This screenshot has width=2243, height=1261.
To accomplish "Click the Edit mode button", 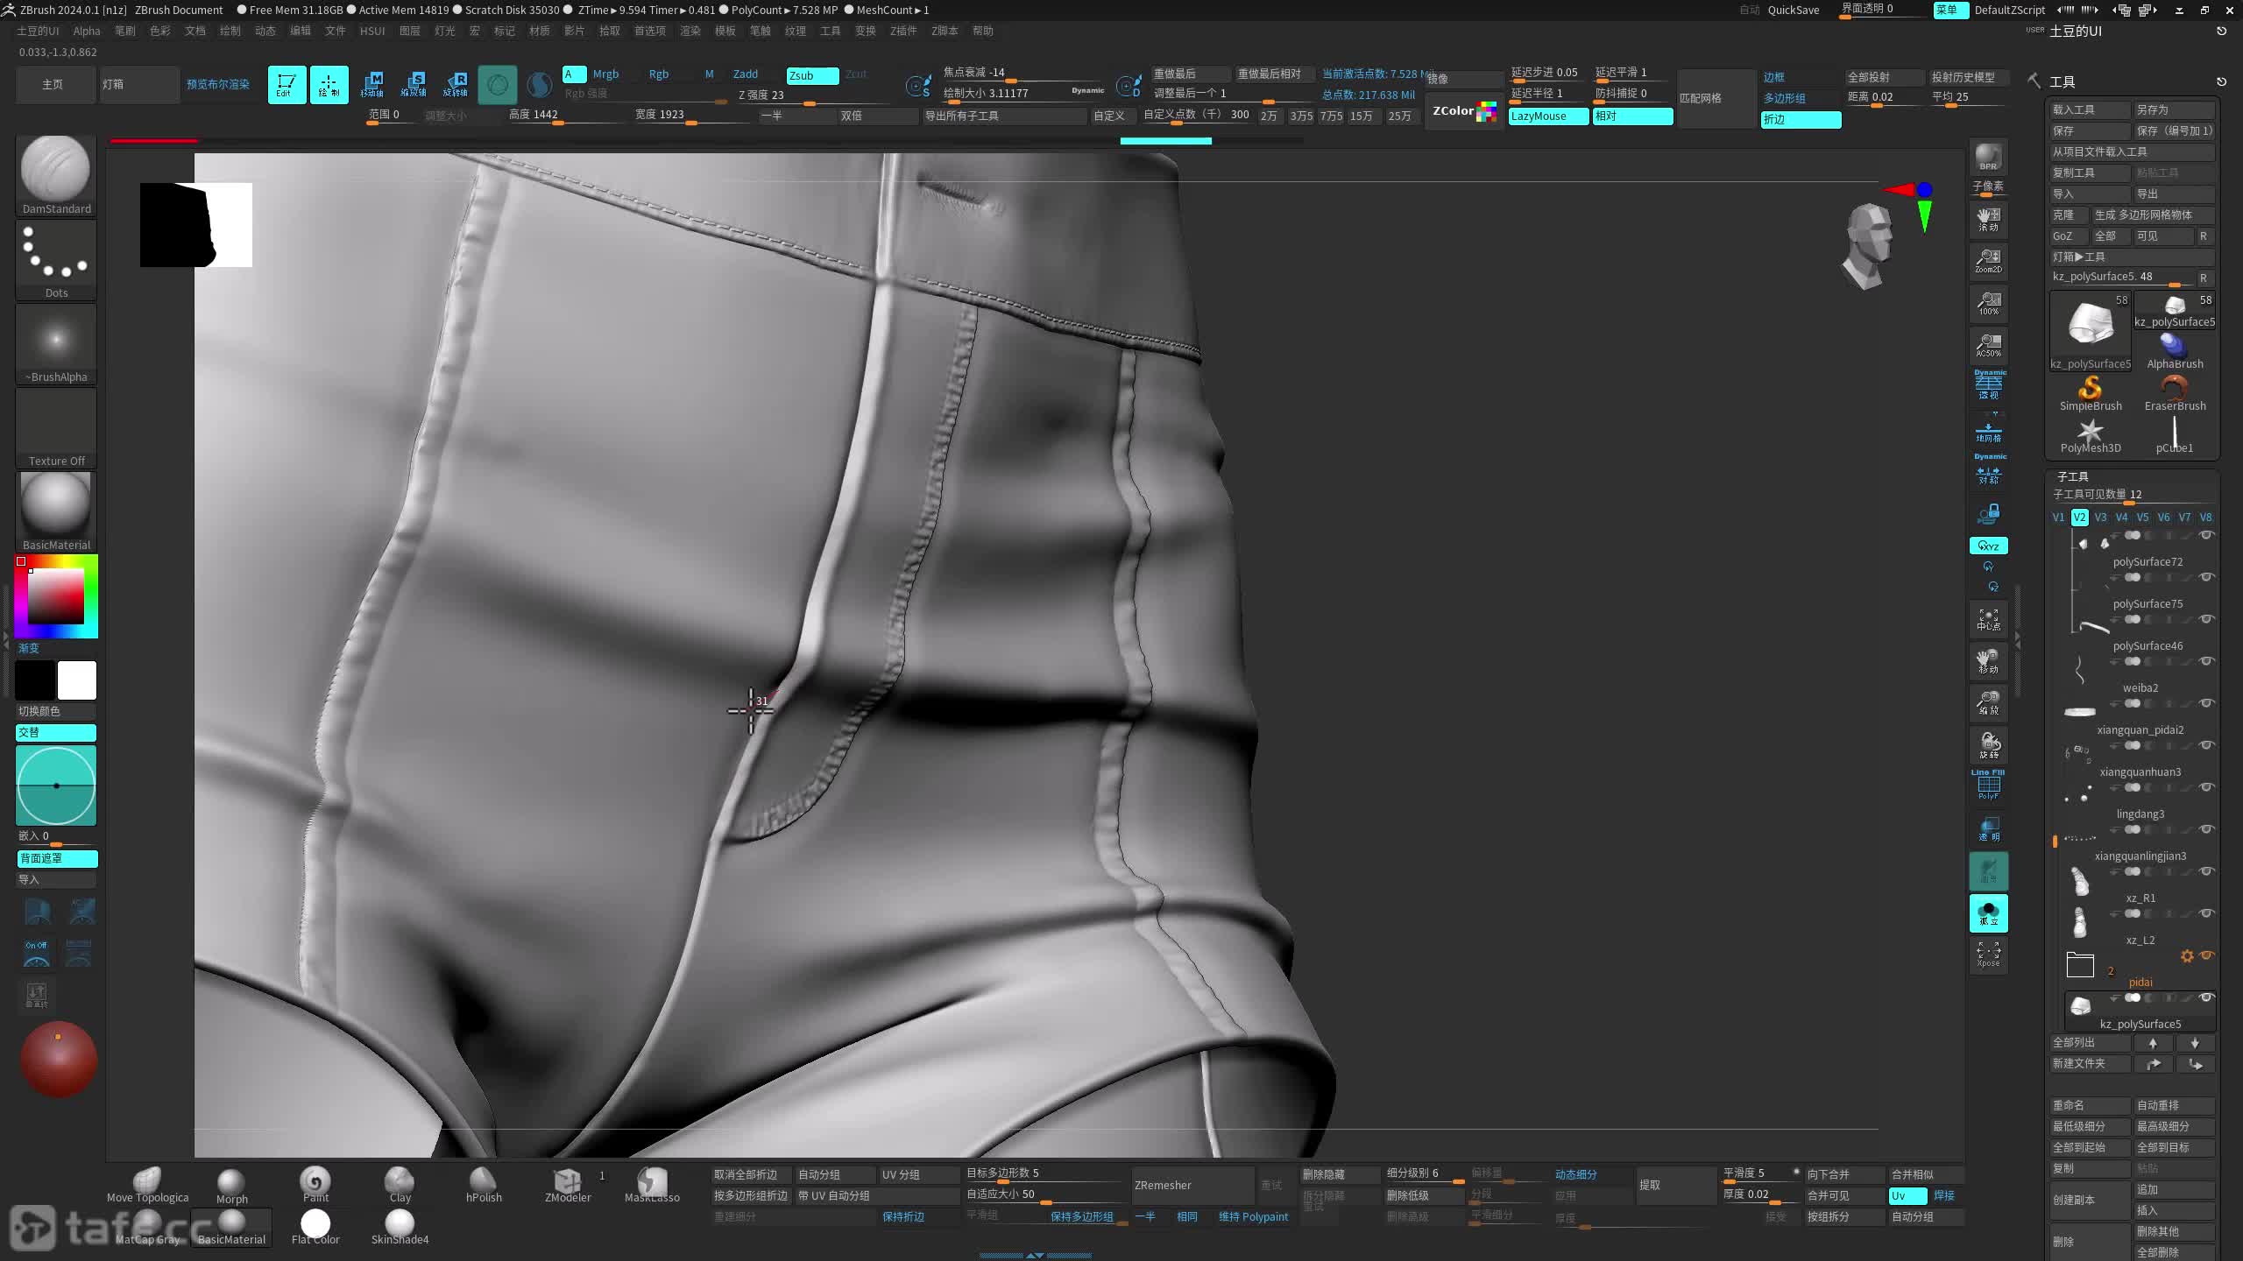I will (287, 85).
